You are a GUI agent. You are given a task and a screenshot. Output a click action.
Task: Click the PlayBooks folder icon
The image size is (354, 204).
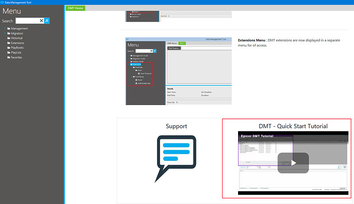pos(9,48)
